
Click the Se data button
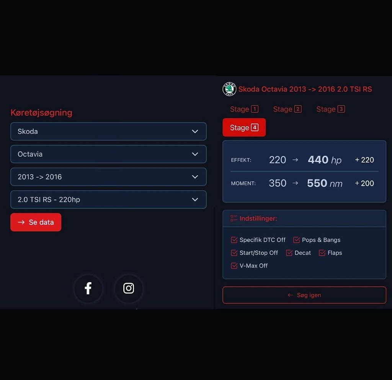point(36,222)
